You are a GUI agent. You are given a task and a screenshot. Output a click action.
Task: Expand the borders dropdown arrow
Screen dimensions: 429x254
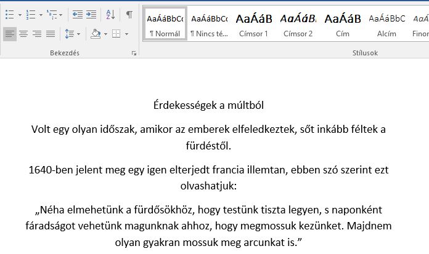coord(127,33)
